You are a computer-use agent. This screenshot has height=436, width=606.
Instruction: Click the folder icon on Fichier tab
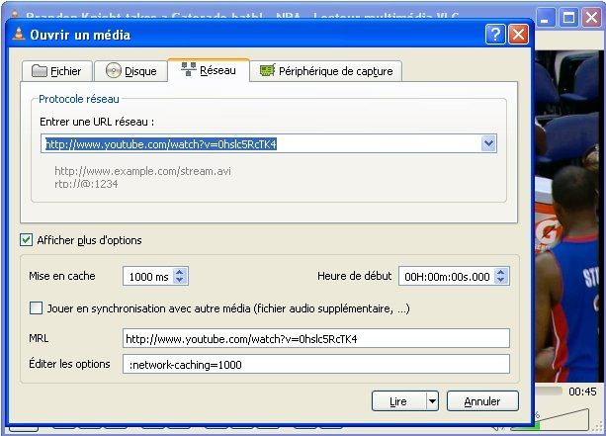(39, 71)
